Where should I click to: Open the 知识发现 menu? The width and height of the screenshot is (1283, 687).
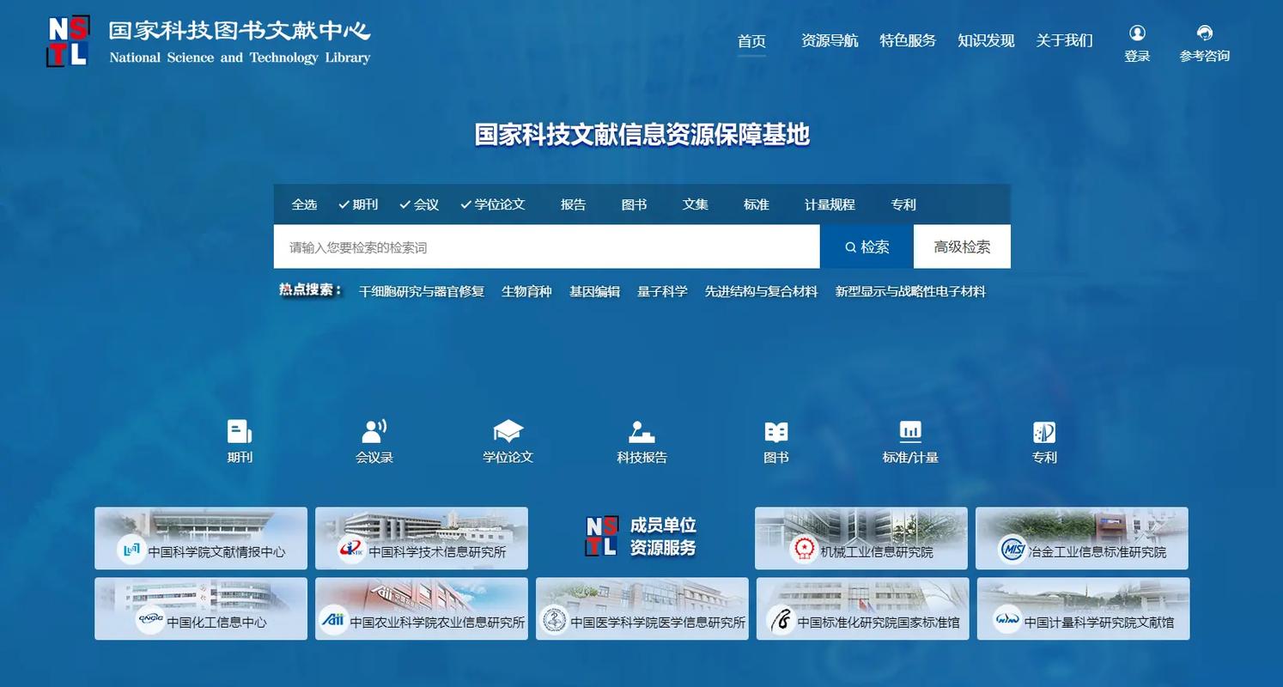tap(986, 40)
